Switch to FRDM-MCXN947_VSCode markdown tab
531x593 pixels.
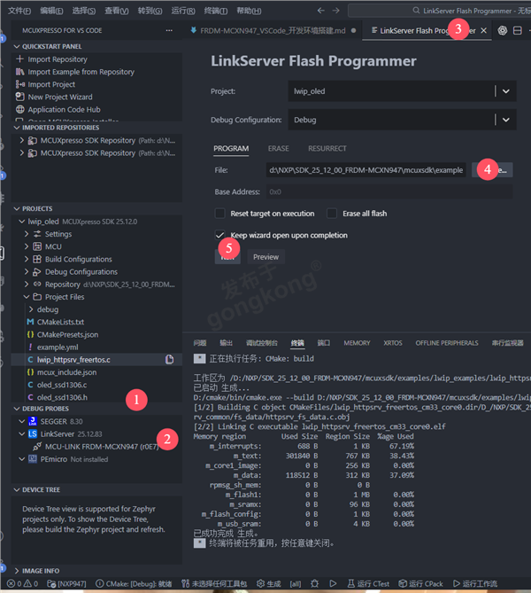(273, 31)
